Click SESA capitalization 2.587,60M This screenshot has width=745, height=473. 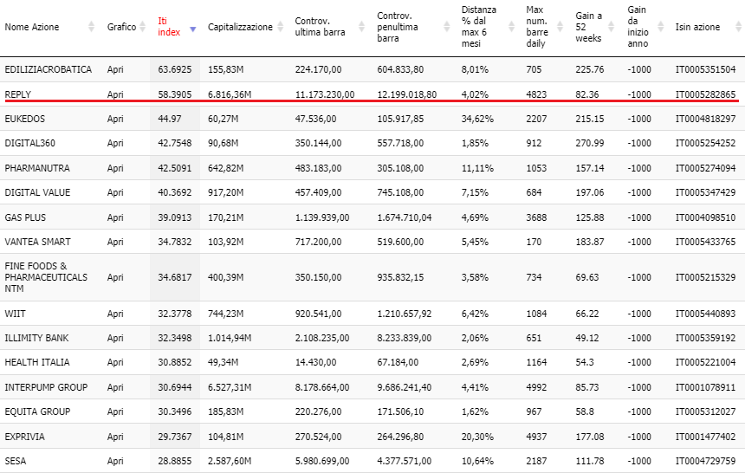(x=230, y=461)
